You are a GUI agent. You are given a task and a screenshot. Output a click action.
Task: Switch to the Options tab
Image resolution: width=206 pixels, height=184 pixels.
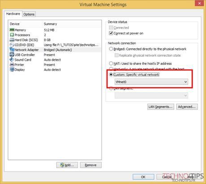(x=29, y=14)
